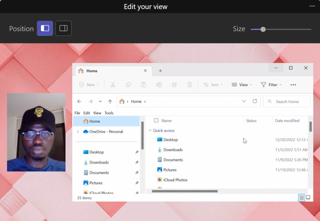Click the Paste clipboard icon
The width and height of the screenshot is (320, 221).
pyautogui.click(x=143, y=85)
